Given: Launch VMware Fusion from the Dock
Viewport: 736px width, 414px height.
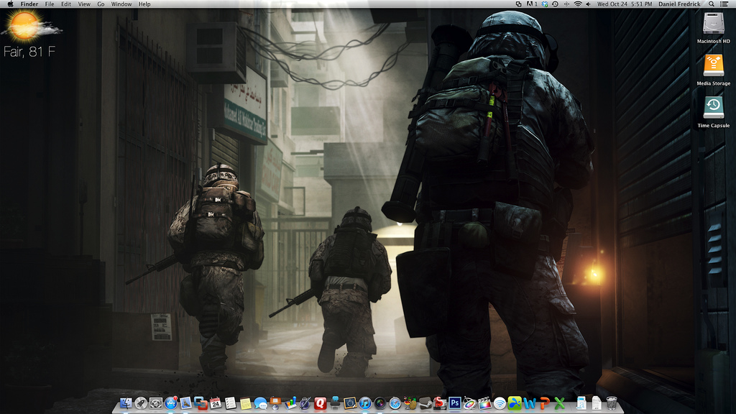Looking at the screenshot, I should point(201,402).
